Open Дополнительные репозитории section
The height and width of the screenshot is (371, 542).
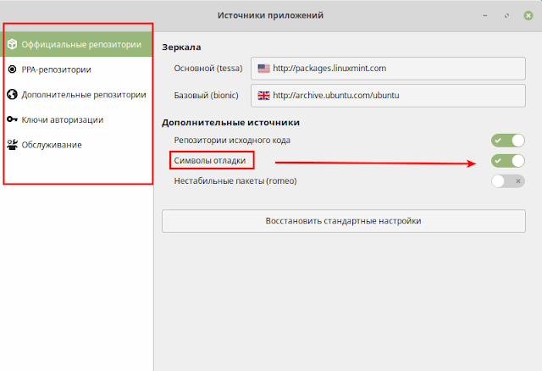[x=78, y=94]
